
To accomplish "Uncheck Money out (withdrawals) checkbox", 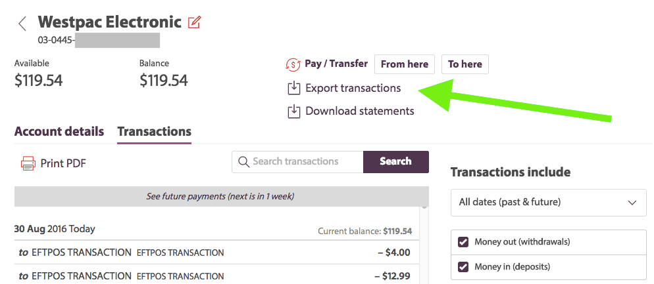I will (x=463, y=242).
